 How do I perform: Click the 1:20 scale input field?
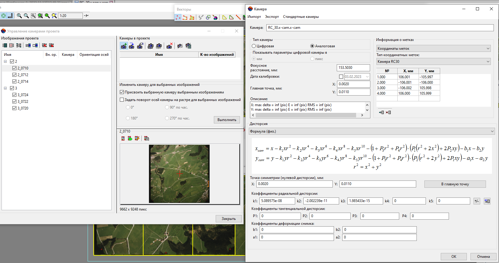point(71,16)
